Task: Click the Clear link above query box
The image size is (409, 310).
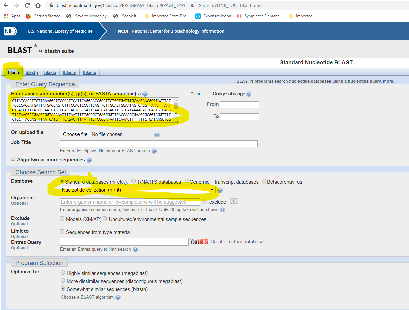Action: pos(195,94)
